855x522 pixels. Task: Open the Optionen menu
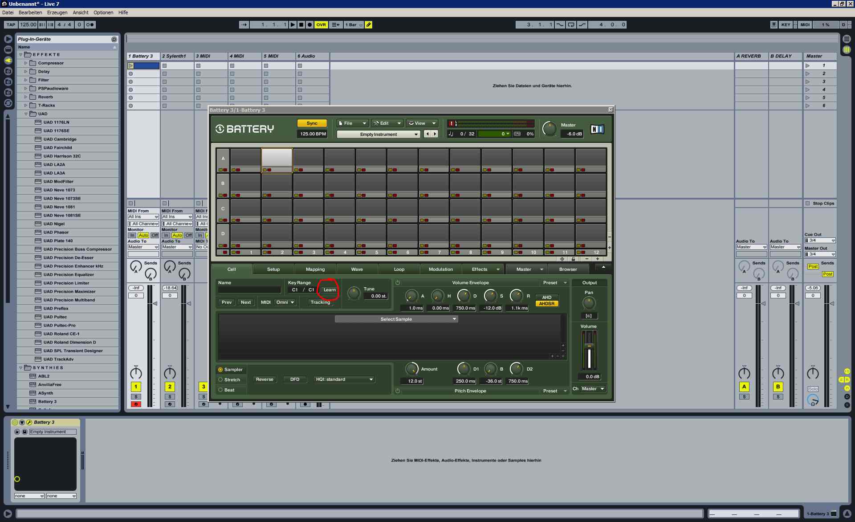103,12
